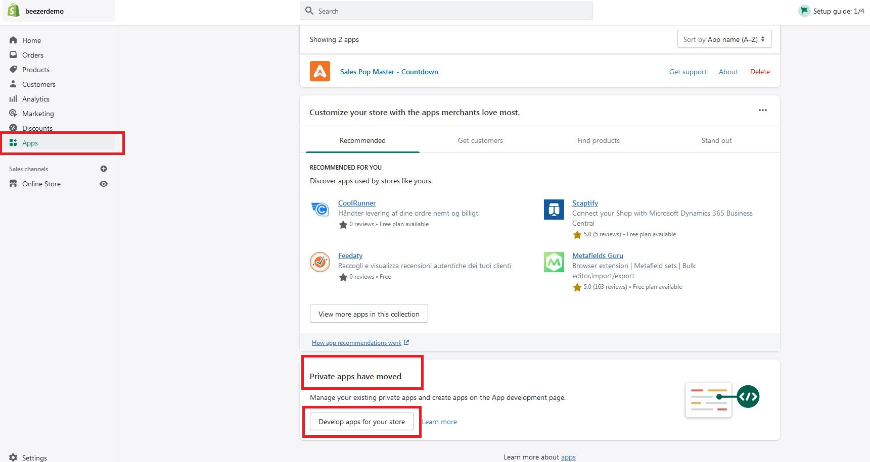View Online Store with eye icon
This screenshot has width=870, height=462.
coord(104,184)
